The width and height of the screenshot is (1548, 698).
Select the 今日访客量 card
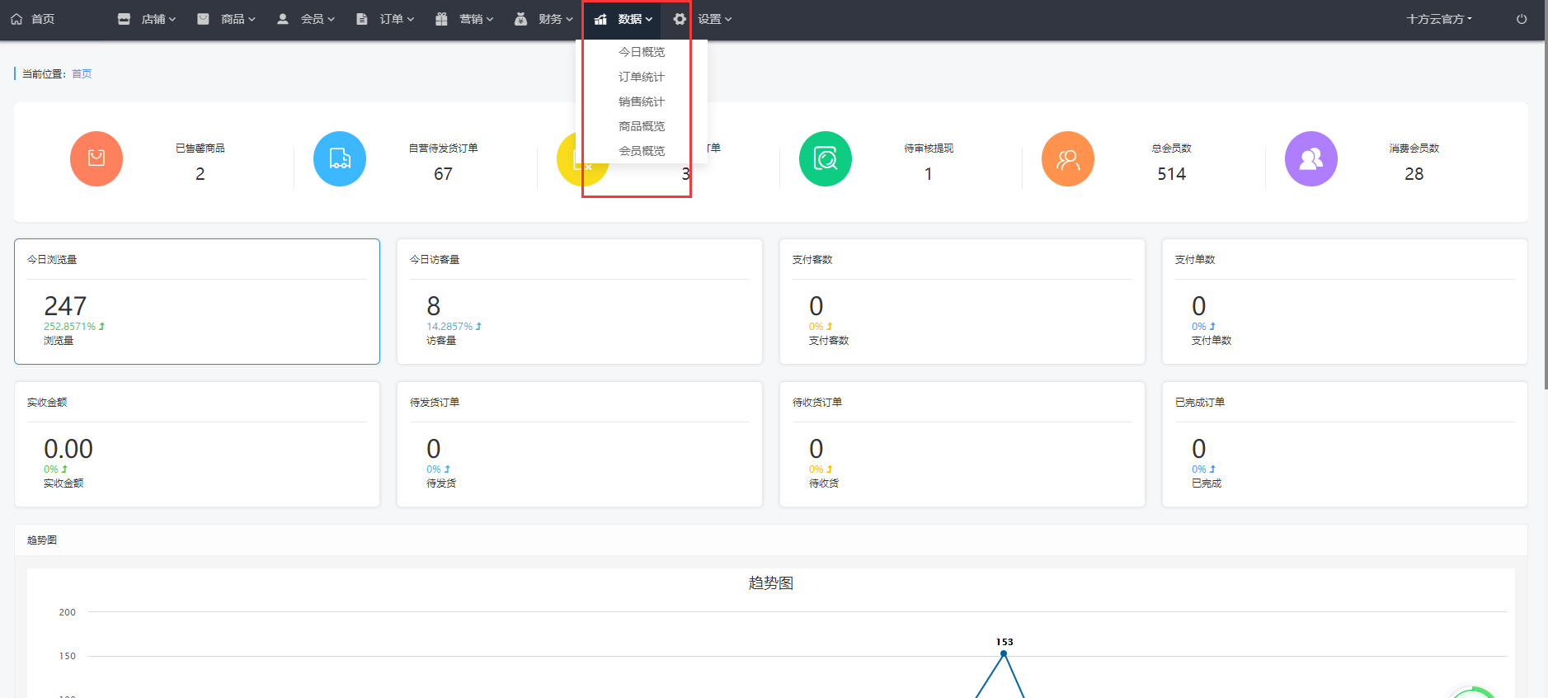pyautogui.click(x=580, y=301)
